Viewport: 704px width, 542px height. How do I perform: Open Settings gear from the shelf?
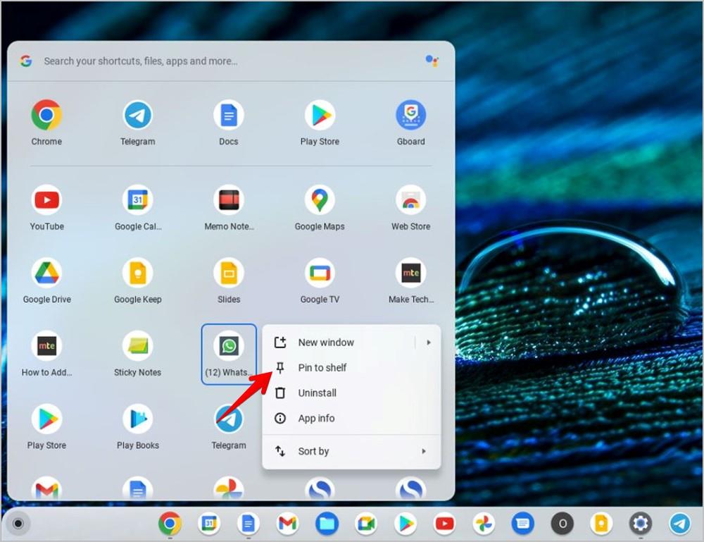coord(641,524)
